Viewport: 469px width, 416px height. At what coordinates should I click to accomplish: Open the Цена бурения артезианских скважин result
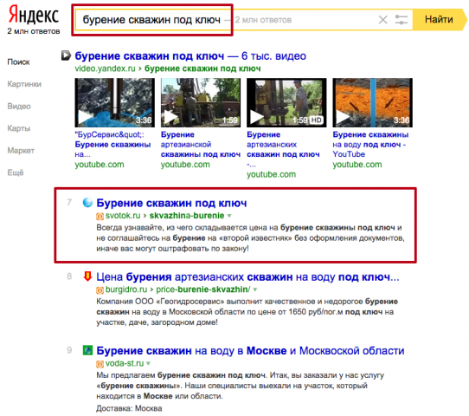(x=247, y=277)
